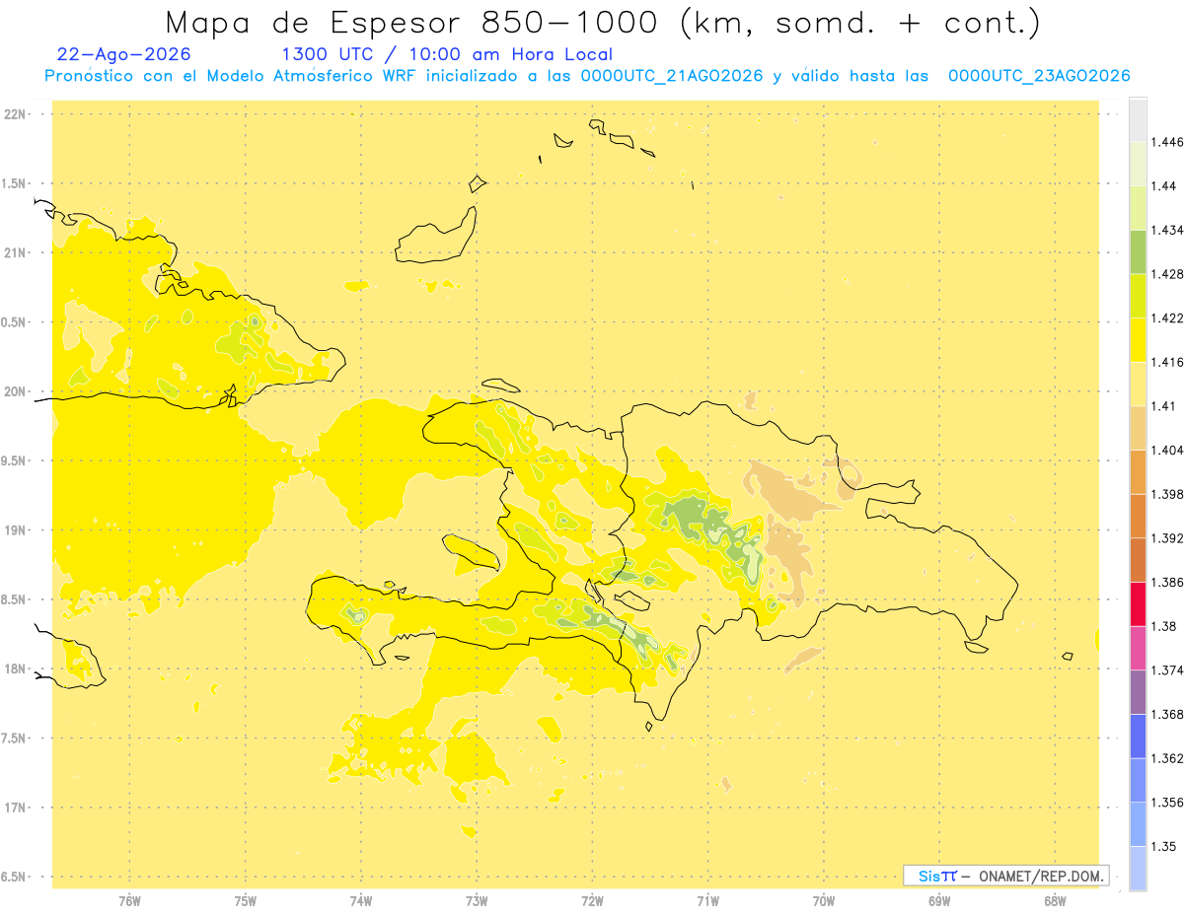The width and height of the screenshot is (1184, 914).
Task: Click the brown-orange swatch between 1.386 and 1.392
Action: [1138, 560]
